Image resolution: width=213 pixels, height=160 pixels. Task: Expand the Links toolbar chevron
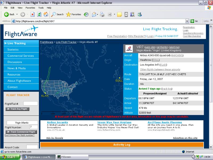[x=211, y=21]
